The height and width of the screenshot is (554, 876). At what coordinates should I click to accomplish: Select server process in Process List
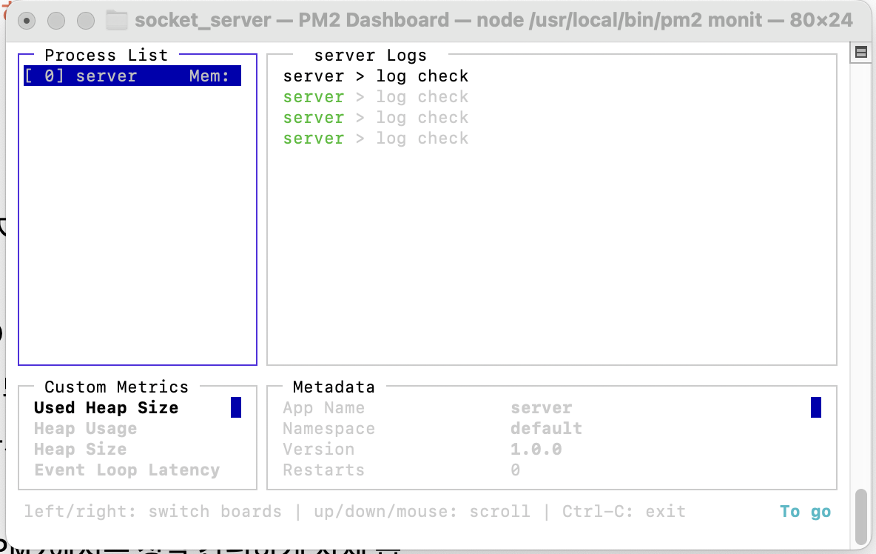132,76
